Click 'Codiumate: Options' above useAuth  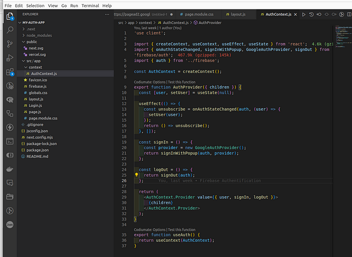pos(150,230)
